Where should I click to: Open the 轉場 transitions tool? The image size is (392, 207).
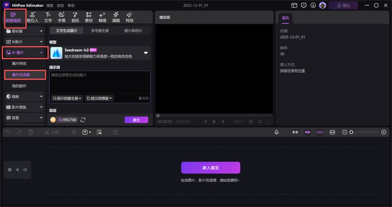pyautogui.click(x=102, y=17)
